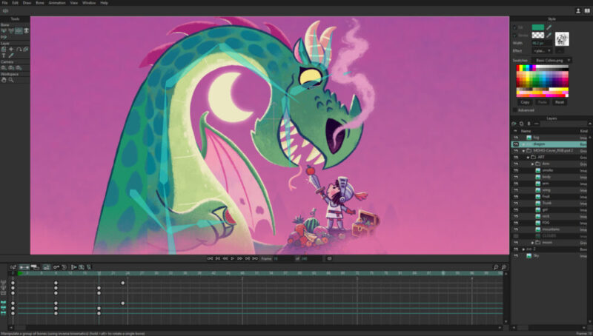This screenshot has width=593, height=336.
Task: Pick the Insert Text tool (T icon)
Action: [4, 56]
